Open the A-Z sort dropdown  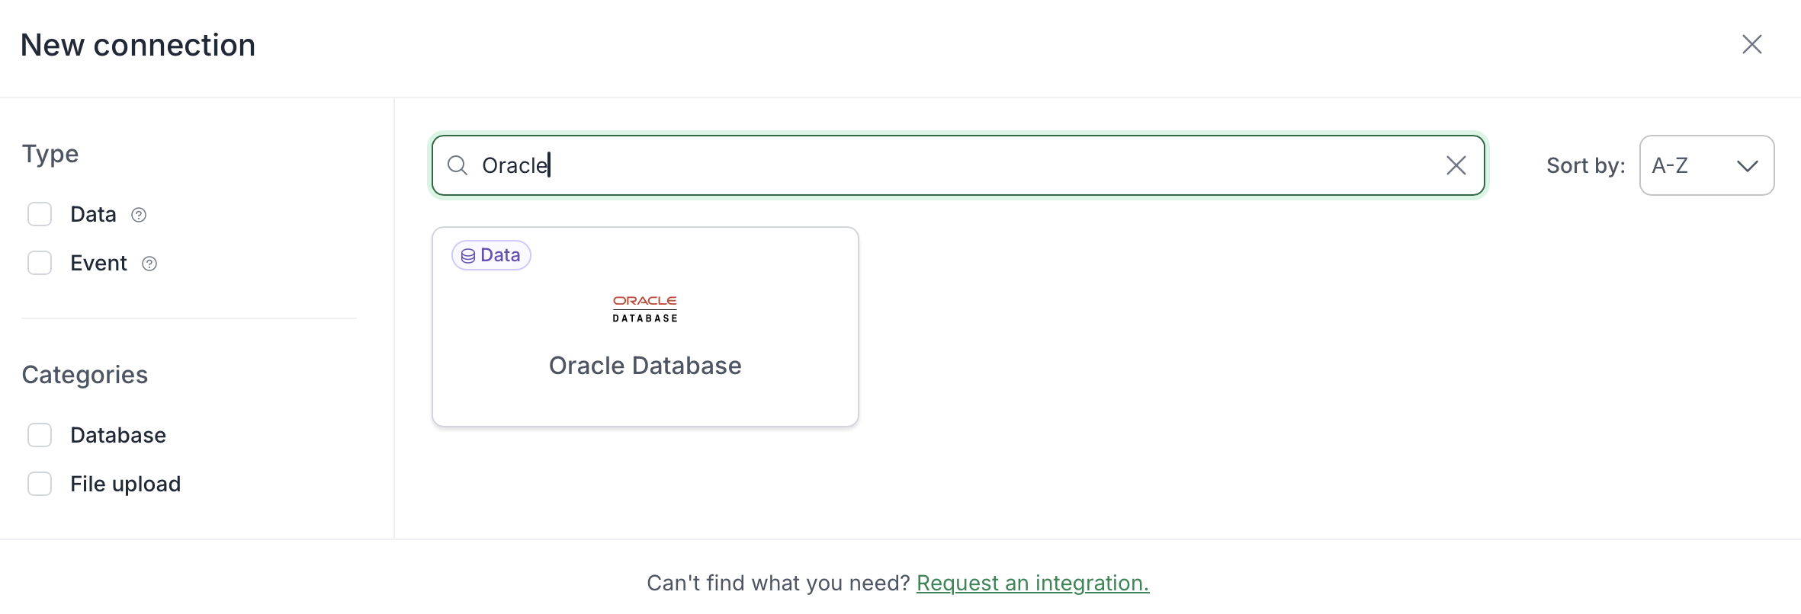click(1706, 165)
